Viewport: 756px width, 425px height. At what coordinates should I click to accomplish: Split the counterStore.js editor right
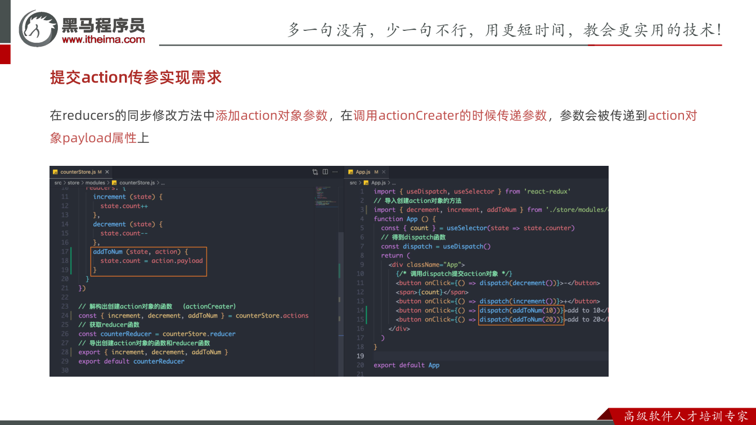[x=325, y=171]
